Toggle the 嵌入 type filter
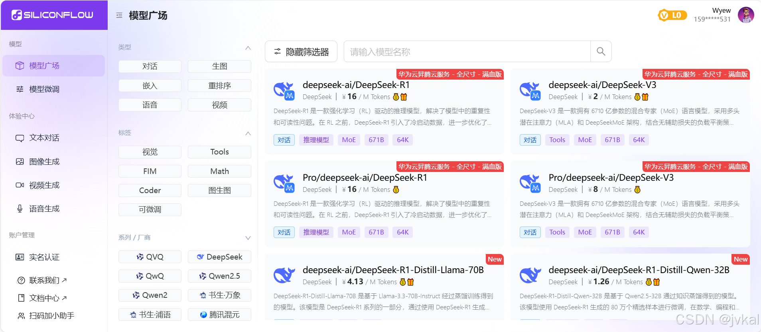Image resolution: width=761 pixels, height=332 pixels. pos(150,86)
